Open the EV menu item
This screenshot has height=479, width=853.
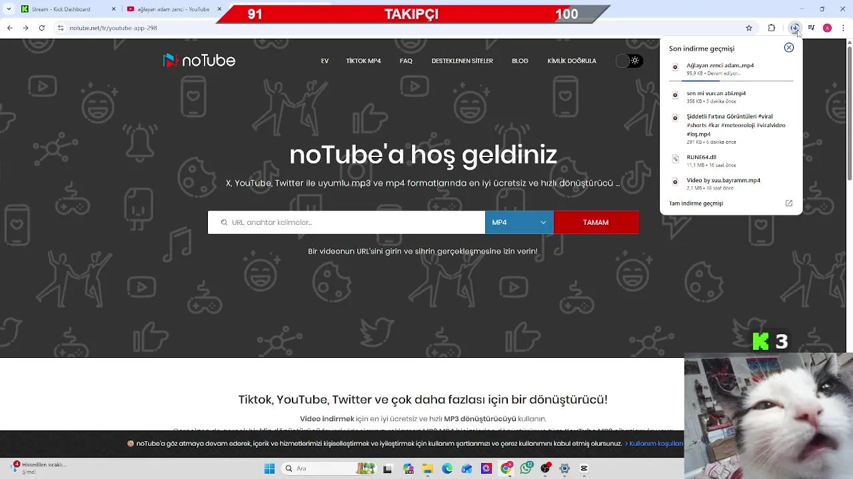click(x=325, y=61)
